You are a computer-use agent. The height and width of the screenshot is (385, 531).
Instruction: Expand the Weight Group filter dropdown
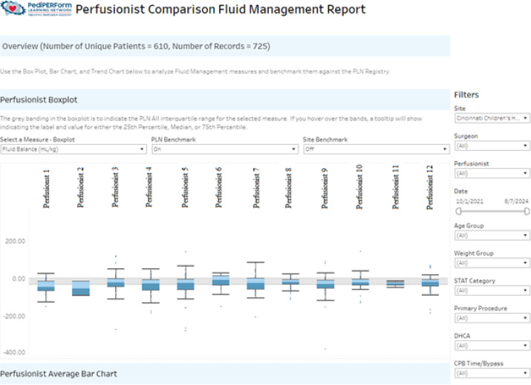492,263
